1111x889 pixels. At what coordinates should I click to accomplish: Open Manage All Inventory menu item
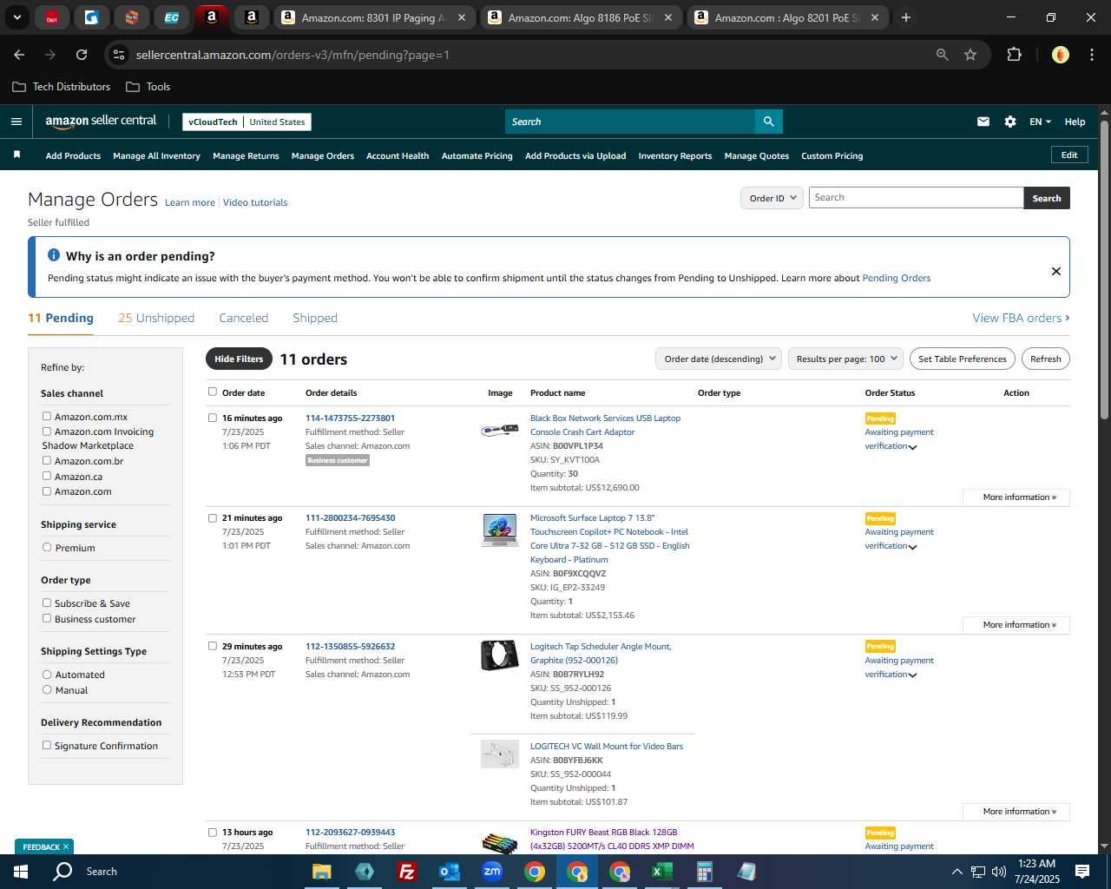tap(156, 156)
